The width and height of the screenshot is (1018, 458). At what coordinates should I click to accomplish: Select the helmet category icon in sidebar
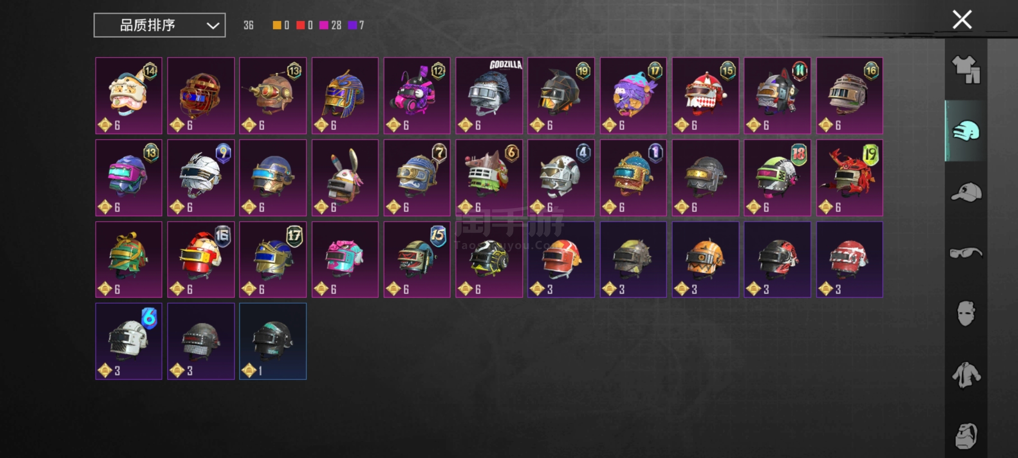coord(966,131)
